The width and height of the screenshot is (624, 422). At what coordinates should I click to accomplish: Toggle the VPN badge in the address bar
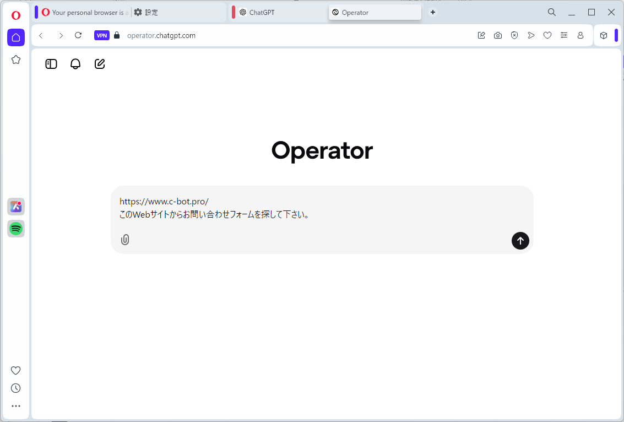(x=102, y=35)
